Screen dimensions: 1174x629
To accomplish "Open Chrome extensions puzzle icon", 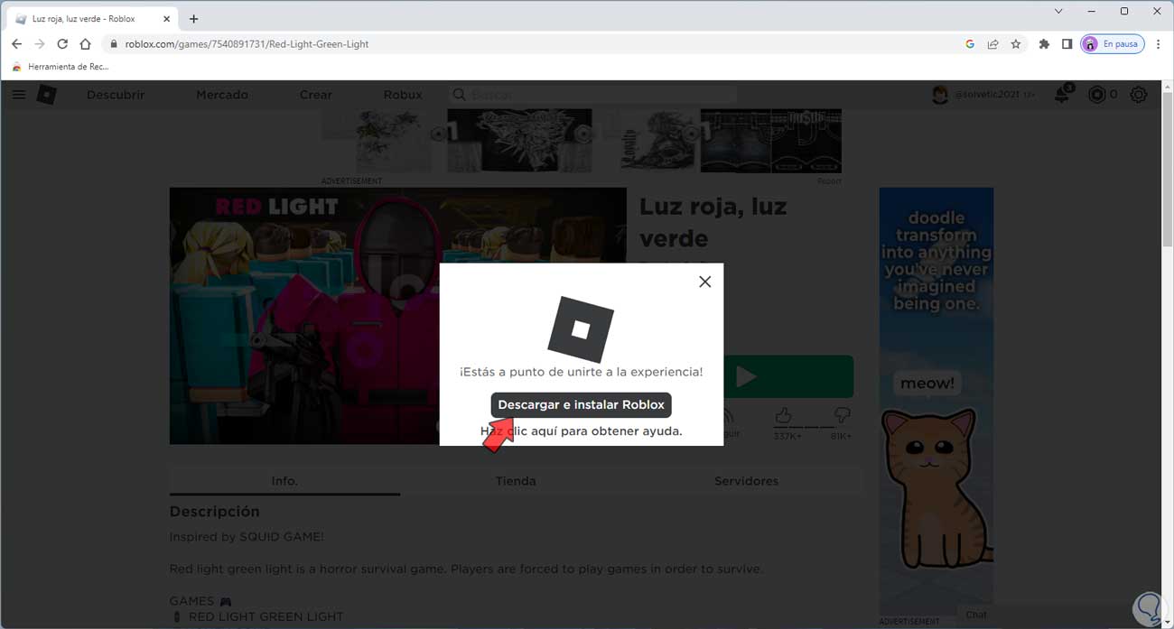I will click(x=1044, y=43).
